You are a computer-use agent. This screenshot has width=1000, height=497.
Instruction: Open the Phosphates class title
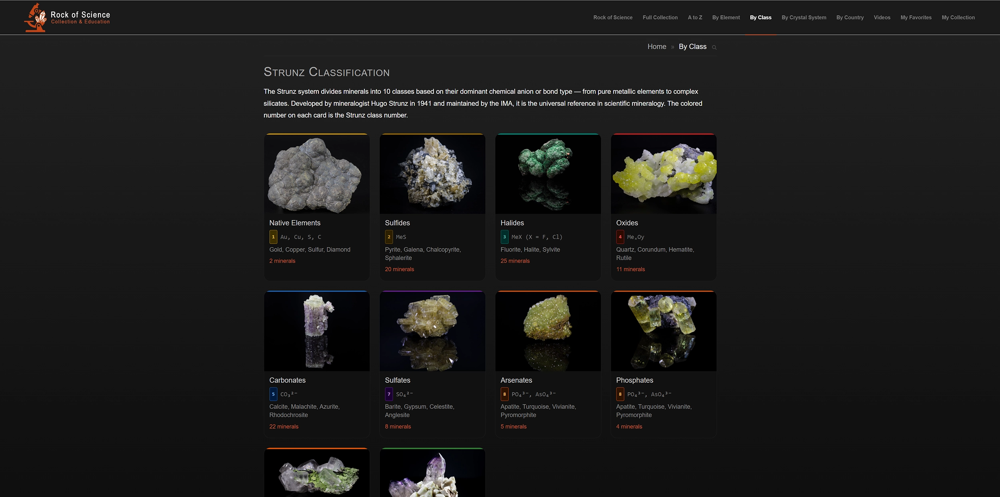(x=634, y=380)
